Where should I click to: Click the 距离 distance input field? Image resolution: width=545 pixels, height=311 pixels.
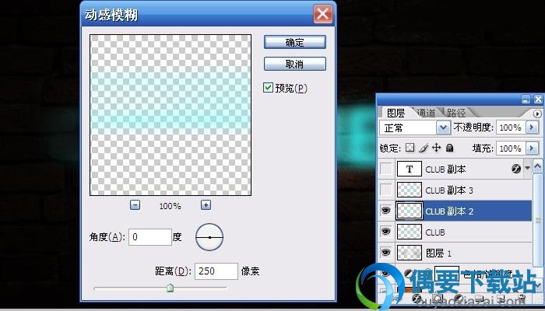pyautogui.click(x=216, y=271)
